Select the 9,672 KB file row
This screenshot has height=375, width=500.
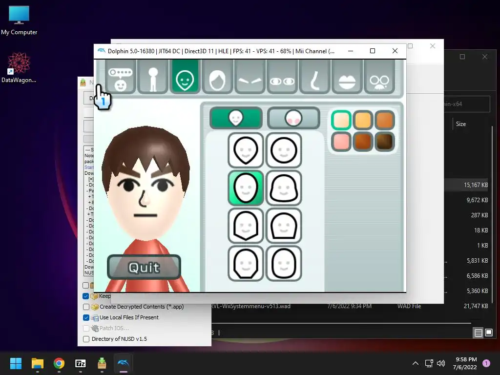coord(466,200)
